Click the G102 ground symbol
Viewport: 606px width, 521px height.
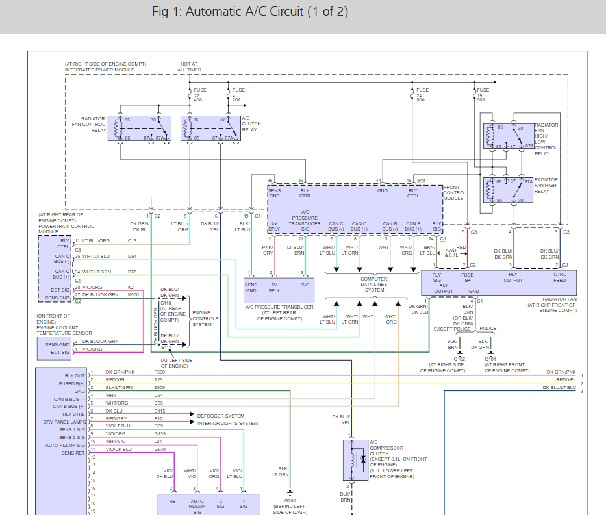click(459, 353)
